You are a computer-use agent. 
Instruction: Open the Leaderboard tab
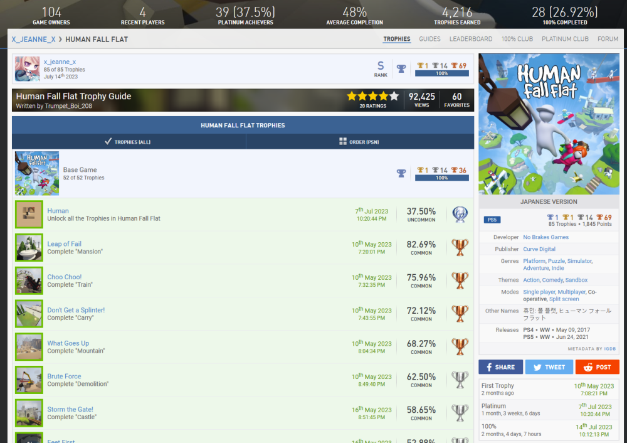coord(470,39)
